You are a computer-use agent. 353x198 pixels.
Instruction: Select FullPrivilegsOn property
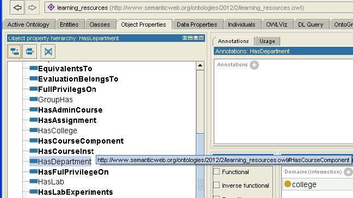click(x=67, y=89)
